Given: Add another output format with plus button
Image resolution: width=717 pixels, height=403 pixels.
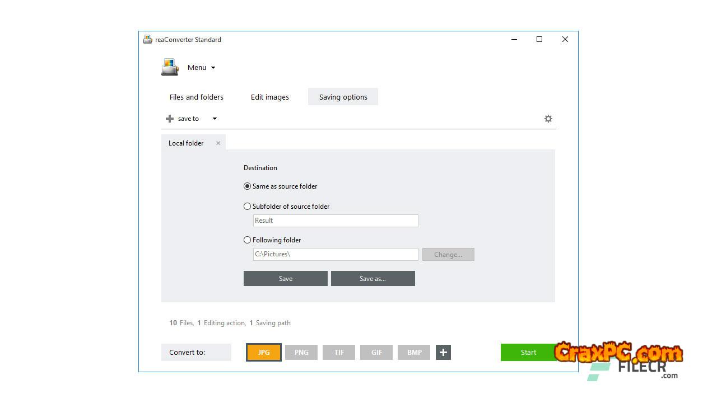Looking at the screenshot, I should (x=443, y=352).
